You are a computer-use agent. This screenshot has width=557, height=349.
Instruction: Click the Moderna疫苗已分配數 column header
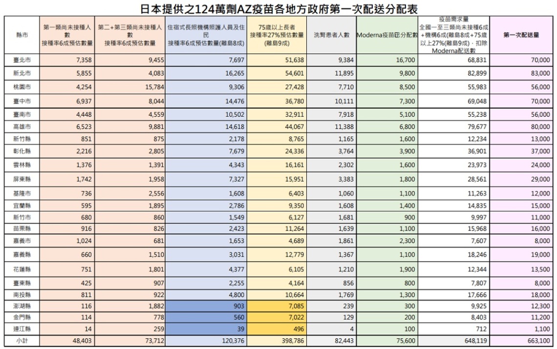click(x=387, y=35)
